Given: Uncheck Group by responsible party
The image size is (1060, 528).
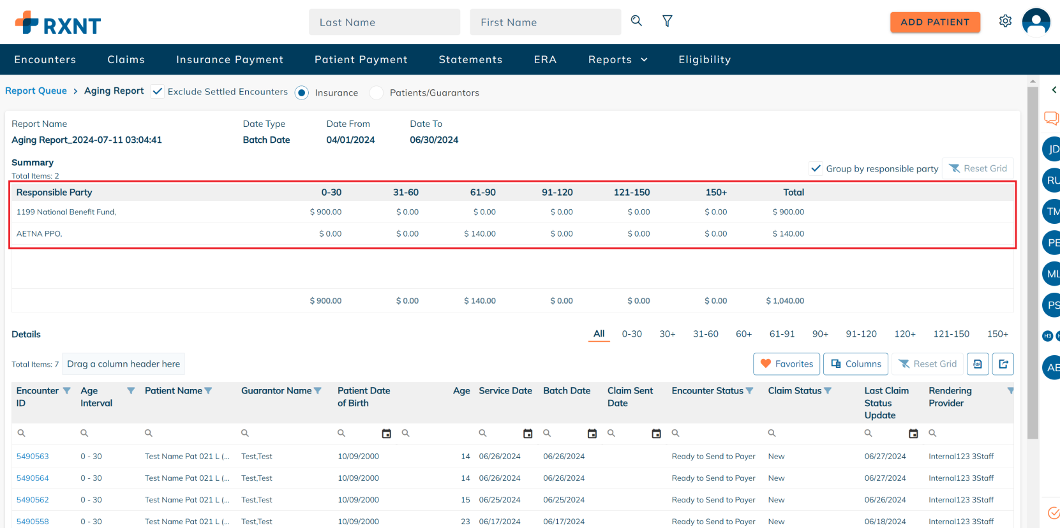Looking at the screenshot, I should (x=816, y=169).
